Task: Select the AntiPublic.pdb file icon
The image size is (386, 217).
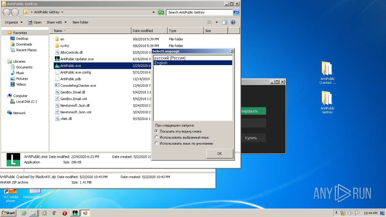Action: pyautogui.click(x=57, y=79)
